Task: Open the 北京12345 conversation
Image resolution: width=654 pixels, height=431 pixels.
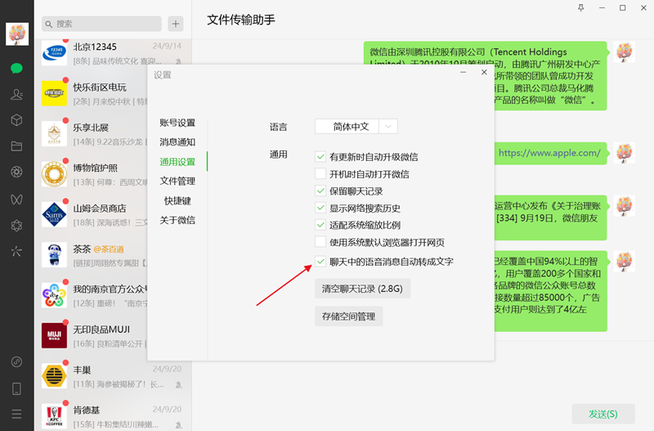Action: pyautogui.click(x=113, y=53)
